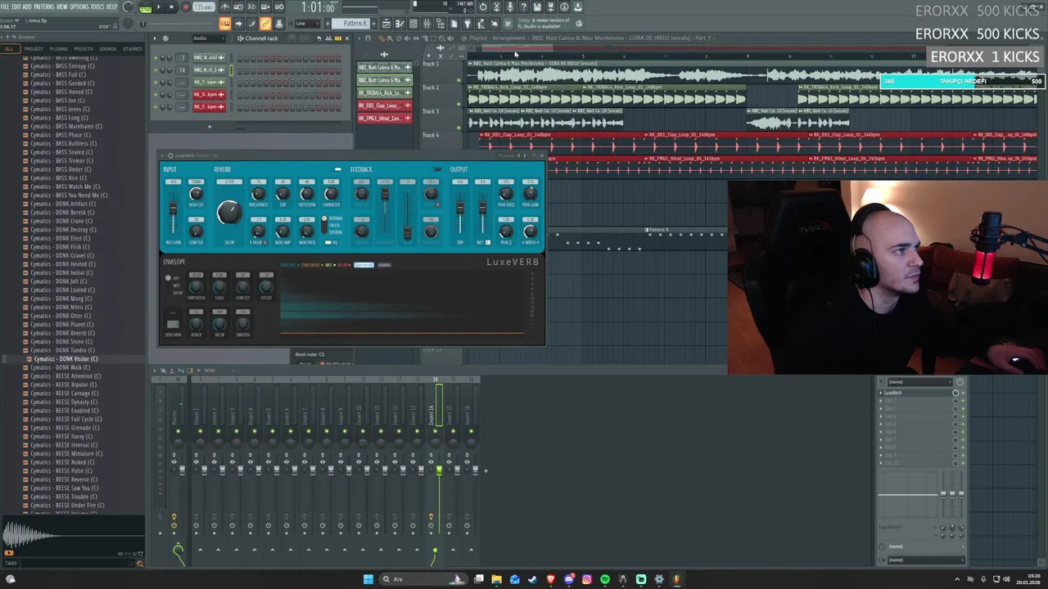Open Spotify from the taskbar

605,579
